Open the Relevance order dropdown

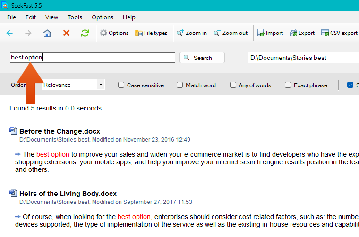coord(73,85)
